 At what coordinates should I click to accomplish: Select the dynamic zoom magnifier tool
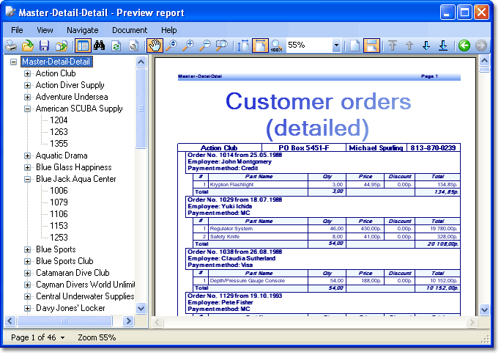click(172, 45)
